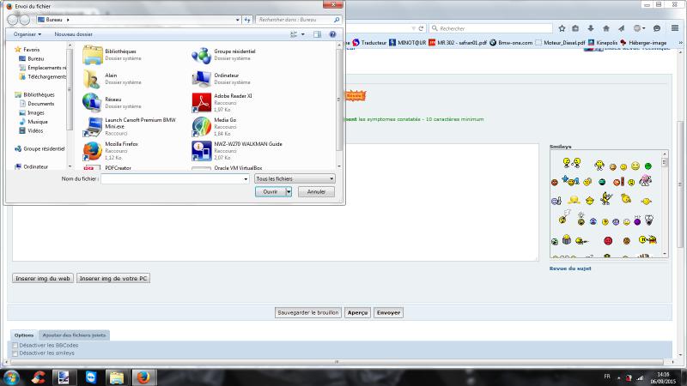Image resolution: width=687 pixels, height=386 pixels.
Task: Expand the Nom du fichier dropdown arrow
Action: click(x=244, y=178)
